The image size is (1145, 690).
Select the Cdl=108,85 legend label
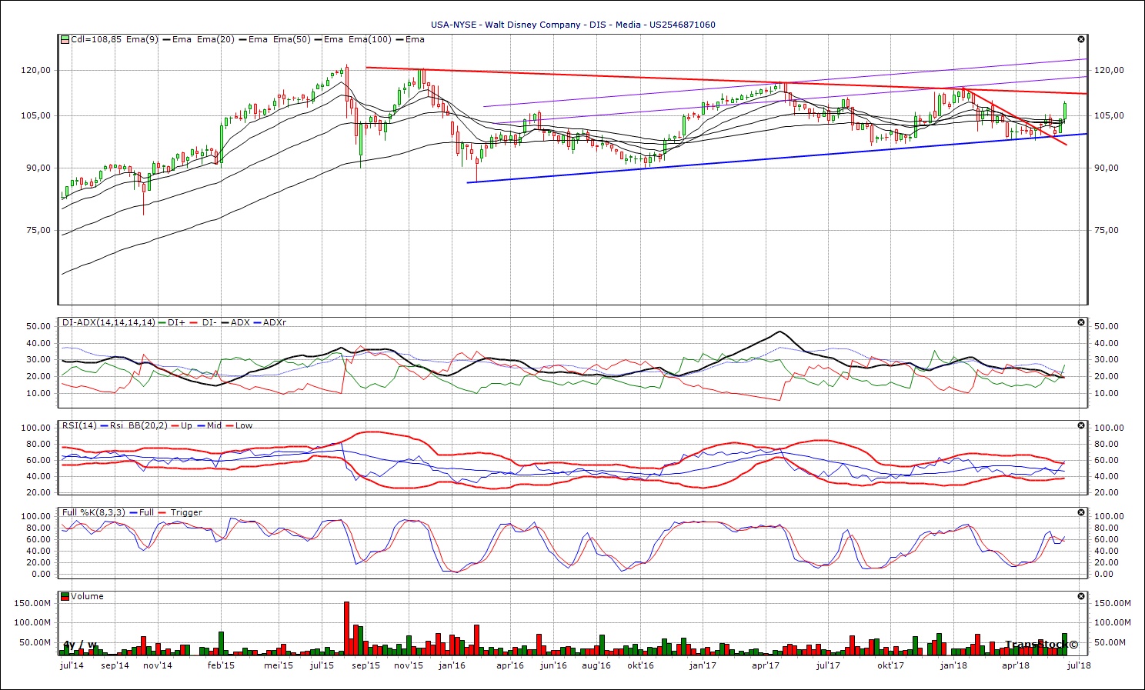click(96, 39)
